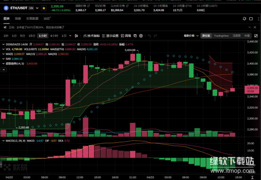
Task: Open the 以太坊 价格 external link icon
Action: [127, 6]
